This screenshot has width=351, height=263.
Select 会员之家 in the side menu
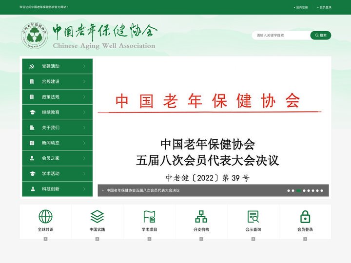[58, 158]
